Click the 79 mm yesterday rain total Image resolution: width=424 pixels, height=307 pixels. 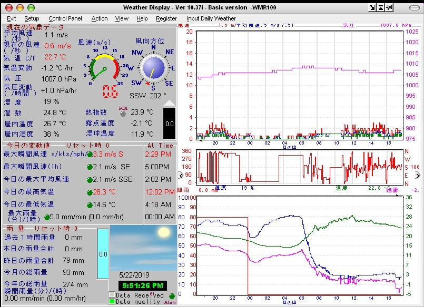(x=73, y=261)
